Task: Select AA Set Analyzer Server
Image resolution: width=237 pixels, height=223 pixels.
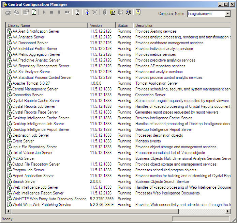Action: pos(31,72)
